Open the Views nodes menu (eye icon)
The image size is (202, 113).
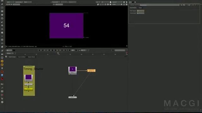pyautogui.click(x=2, y=43)
